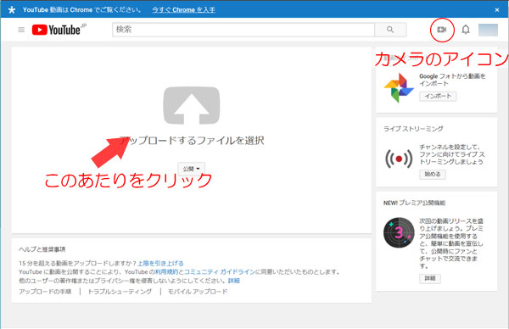Open モバイル アップロード help link

[198, 292]
